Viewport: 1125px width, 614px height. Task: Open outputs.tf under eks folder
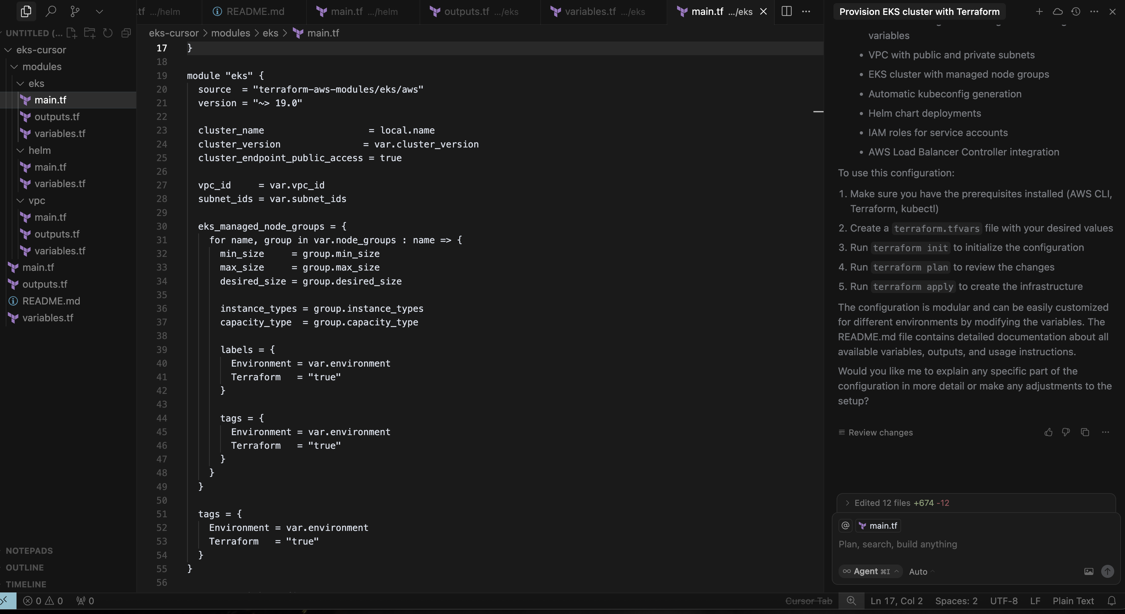(57, 117)
